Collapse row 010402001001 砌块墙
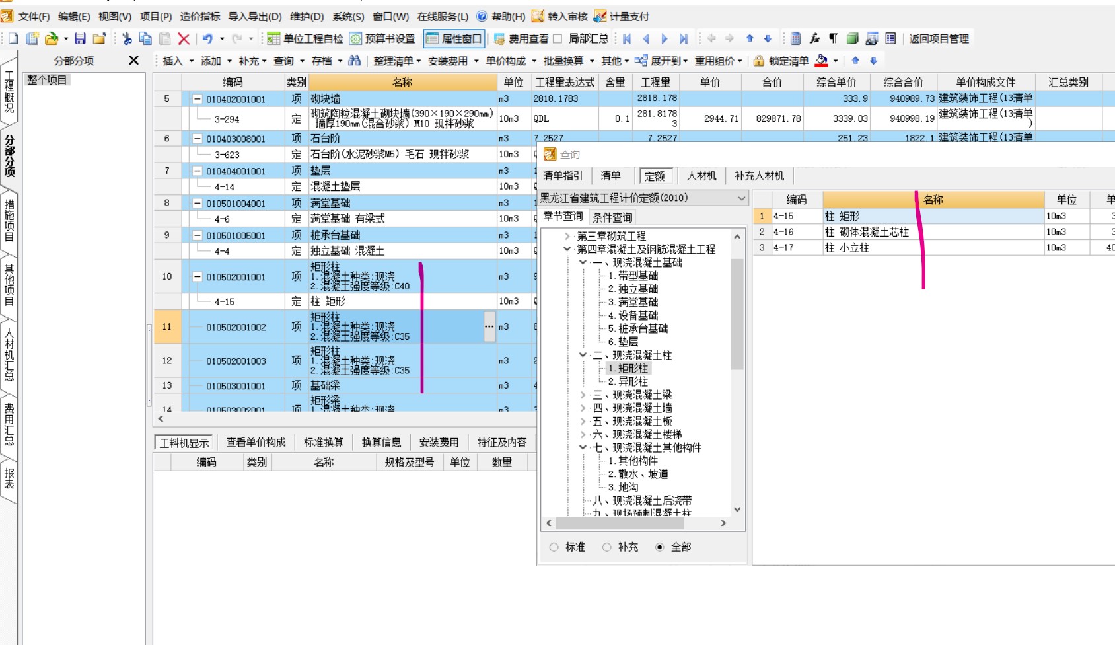Viewport: 1115px width, 645px height. (x=197, y=99)
